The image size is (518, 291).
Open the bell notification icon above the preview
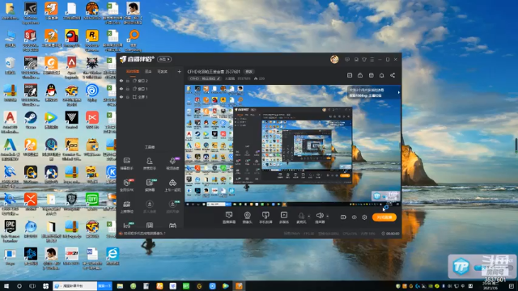[381, 75]
